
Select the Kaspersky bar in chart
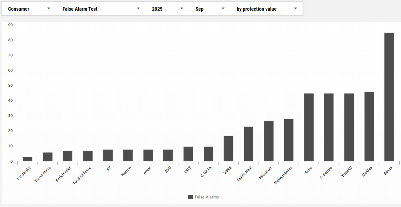point(27,159)
